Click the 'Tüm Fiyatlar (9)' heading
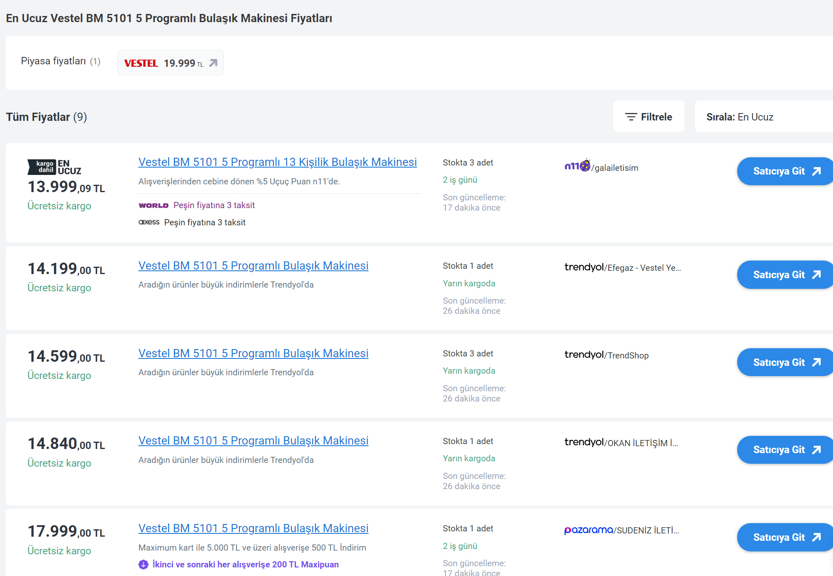This screenshot has width=833, height=576. 47,117
